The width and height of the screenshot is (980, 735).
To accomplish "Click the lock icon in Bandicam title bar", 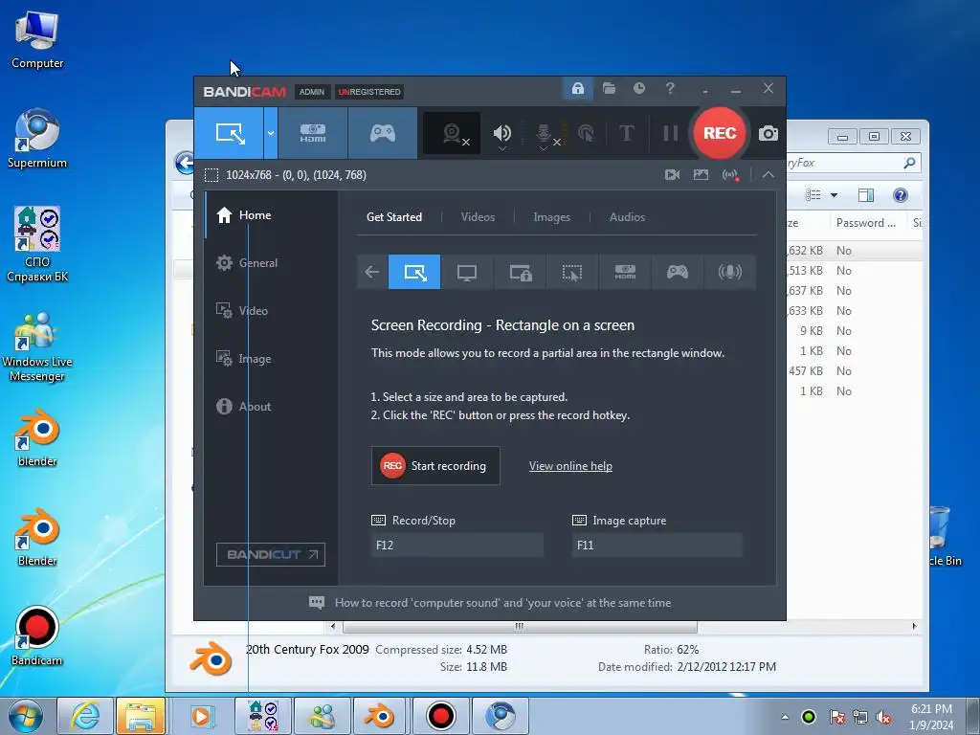I will click(x=577, y=89).
